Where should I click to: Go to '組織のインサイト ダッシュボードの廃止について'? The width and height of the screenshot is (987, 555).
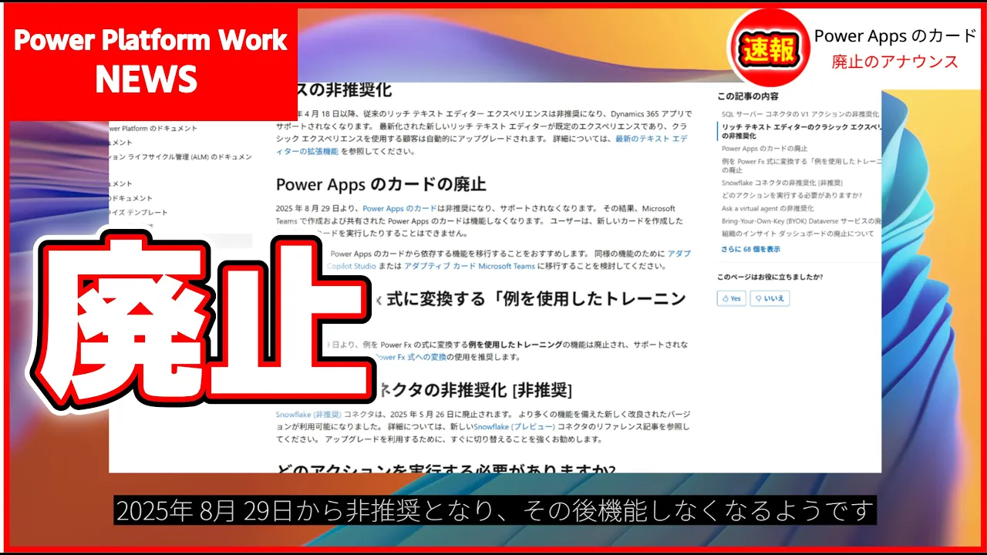click(798, 234)
